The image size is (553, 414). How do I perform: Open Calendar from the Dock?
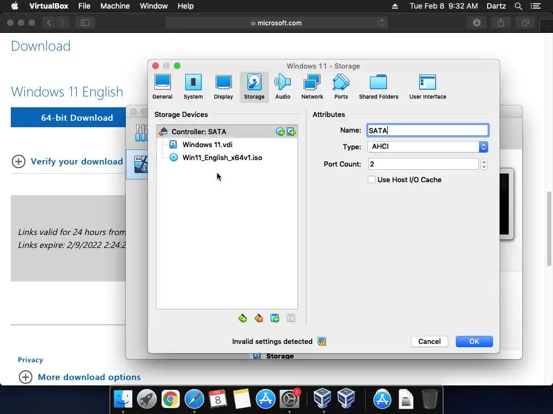tap(218, 399)
